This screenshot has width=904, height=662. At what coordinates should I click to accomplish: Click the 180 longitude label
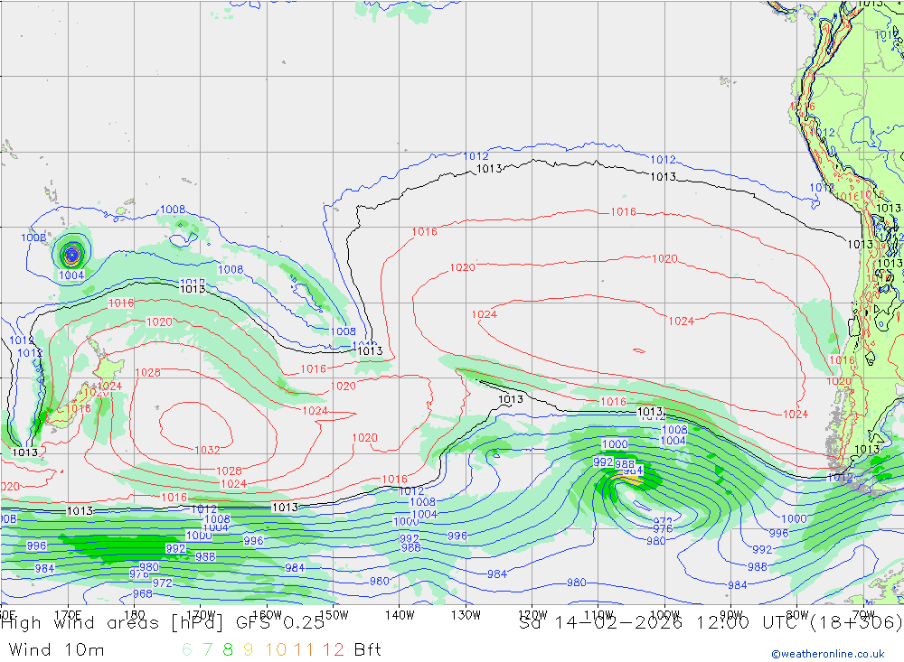point(135,615)
